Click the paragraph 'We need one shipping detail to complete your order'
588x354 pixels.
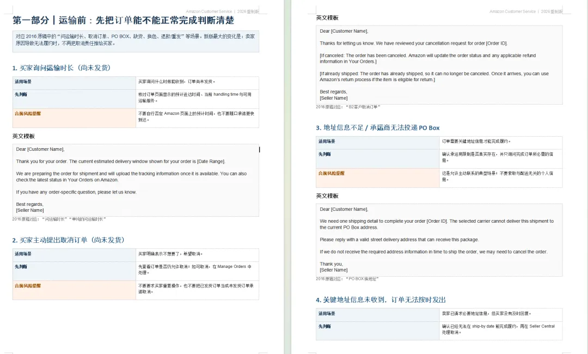(437, 224)
